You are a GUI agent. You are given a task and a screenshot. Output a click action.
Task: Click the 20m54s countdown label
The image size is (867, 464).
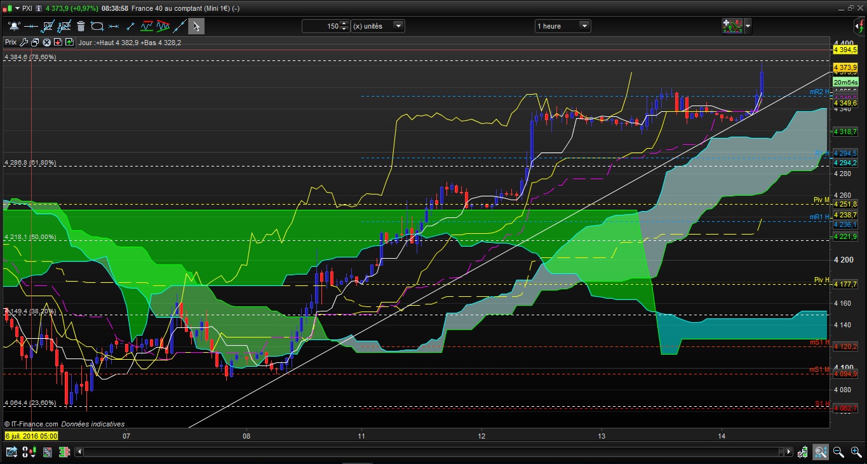pyautogui.click(x=845, y=83)
